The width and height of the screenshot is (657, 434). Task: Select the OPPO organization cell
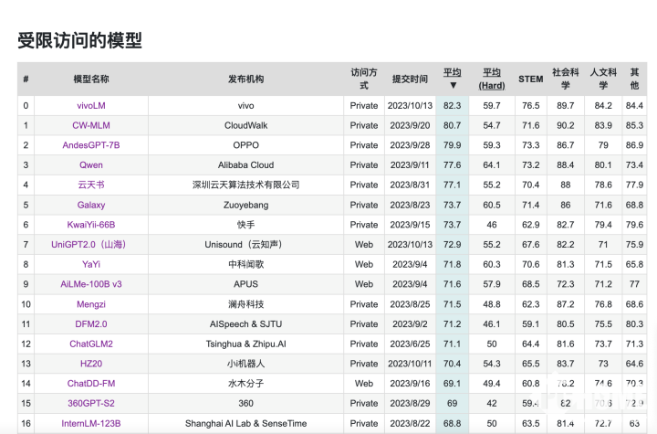pos(246,145)
